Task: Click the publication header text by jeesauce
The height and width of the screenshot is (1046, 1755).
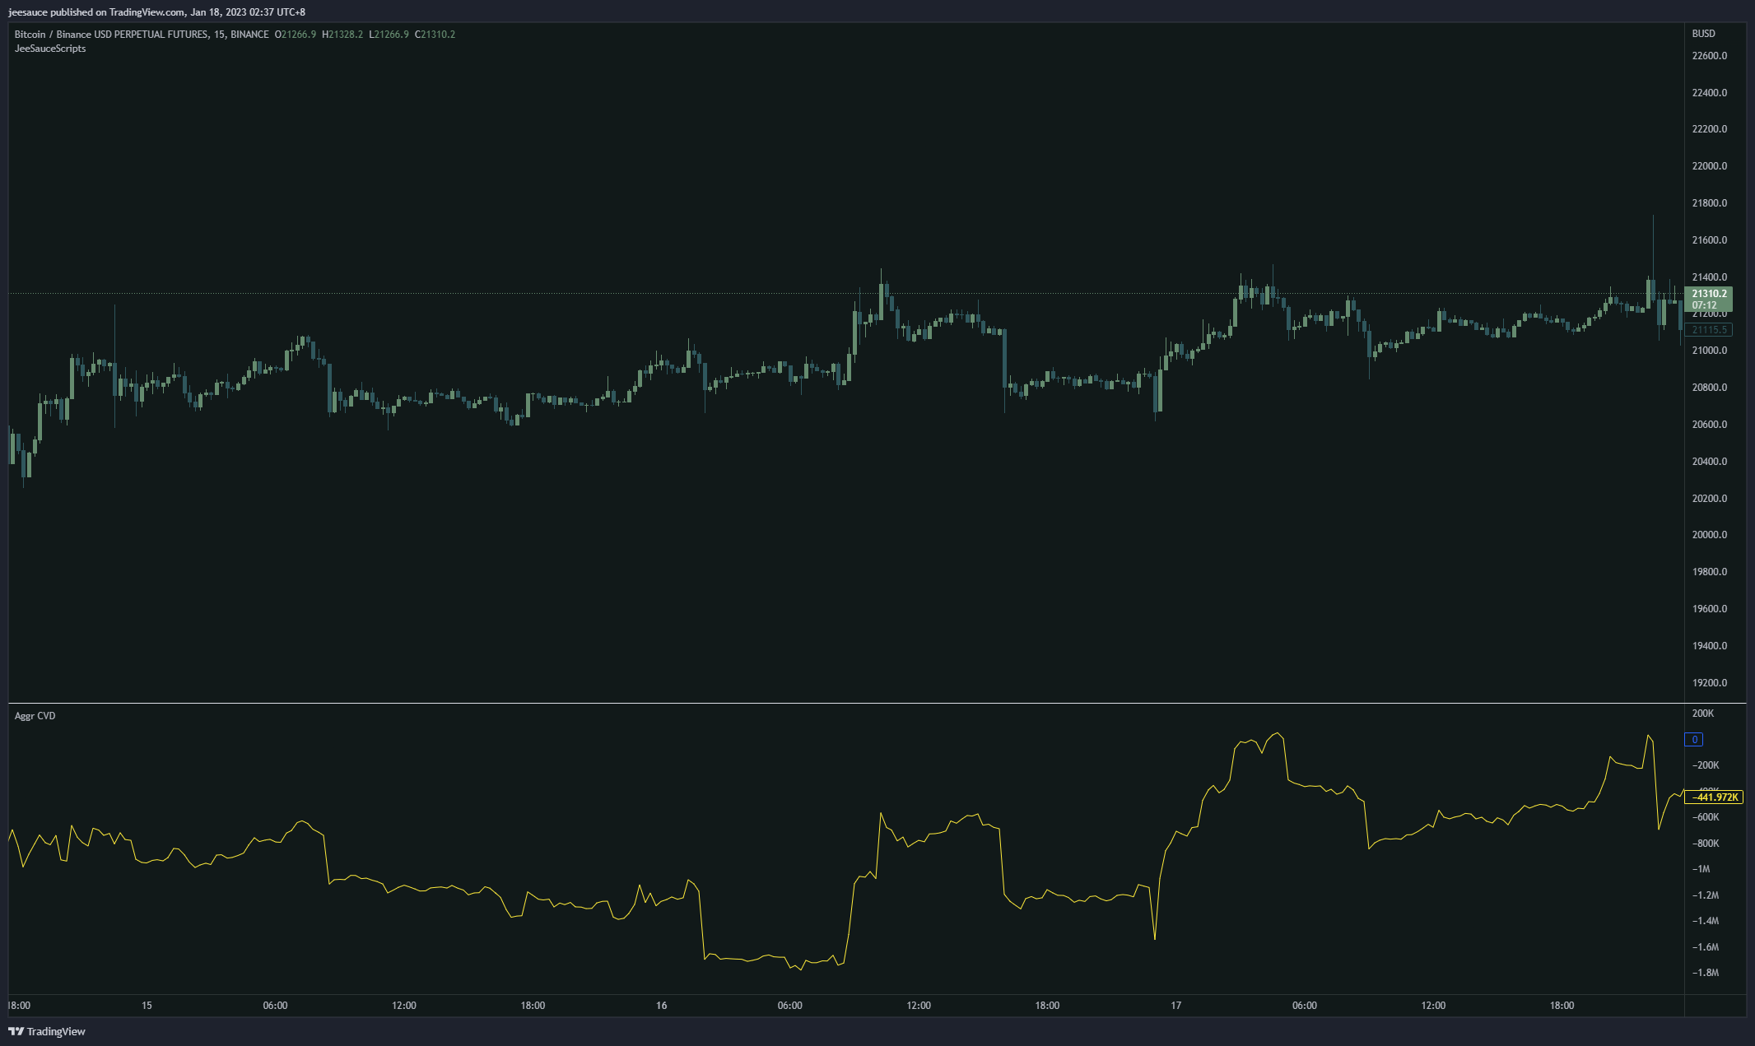Action: tap(156, 12)
